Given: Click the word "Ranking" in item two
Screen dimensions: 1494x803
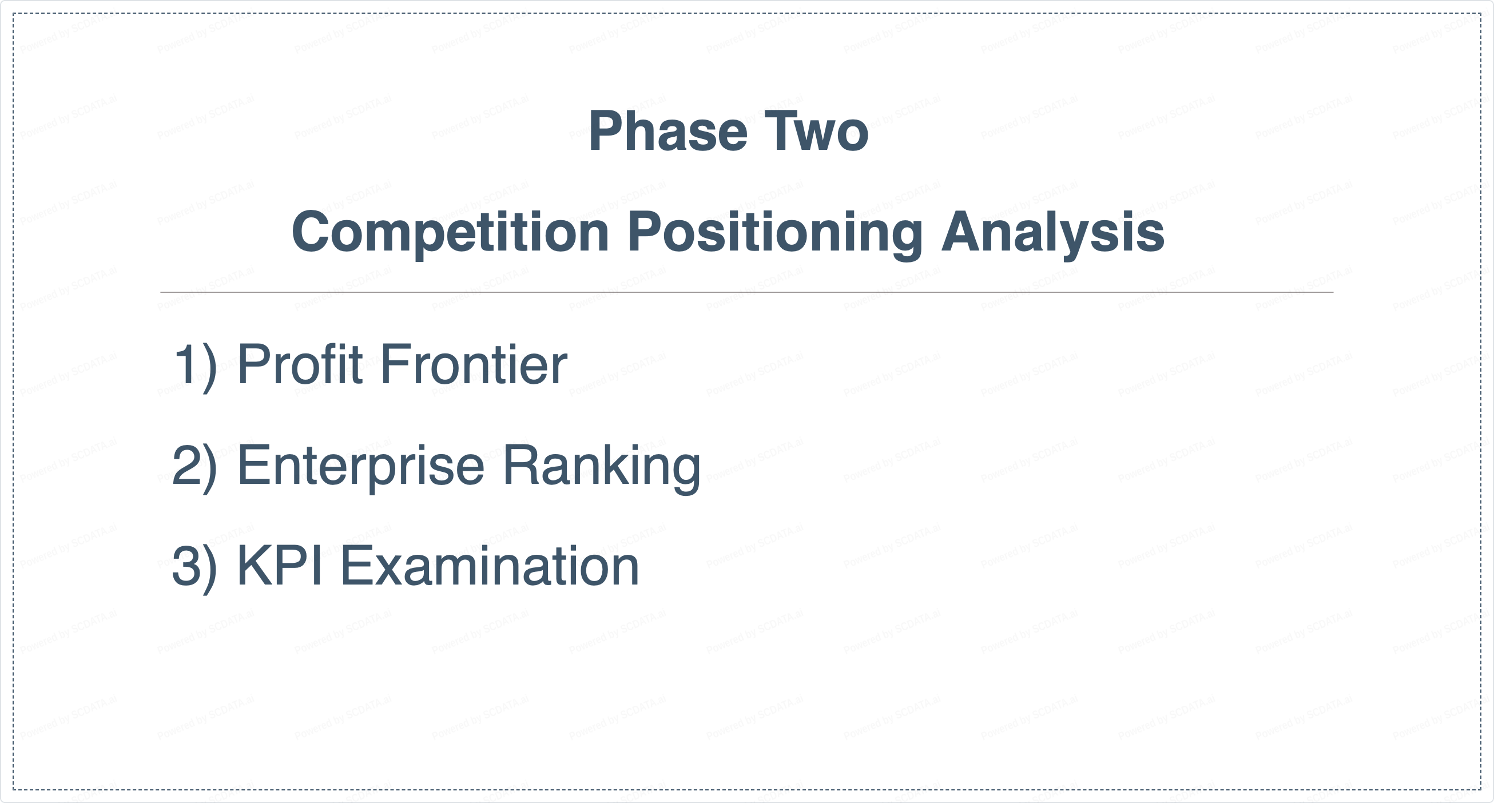Looking at the screenshot, I should pos(601,466).
